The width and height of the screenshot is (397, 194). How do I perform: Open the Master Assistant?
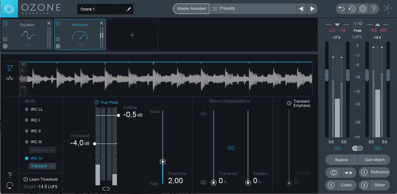(x=191, y=9)
